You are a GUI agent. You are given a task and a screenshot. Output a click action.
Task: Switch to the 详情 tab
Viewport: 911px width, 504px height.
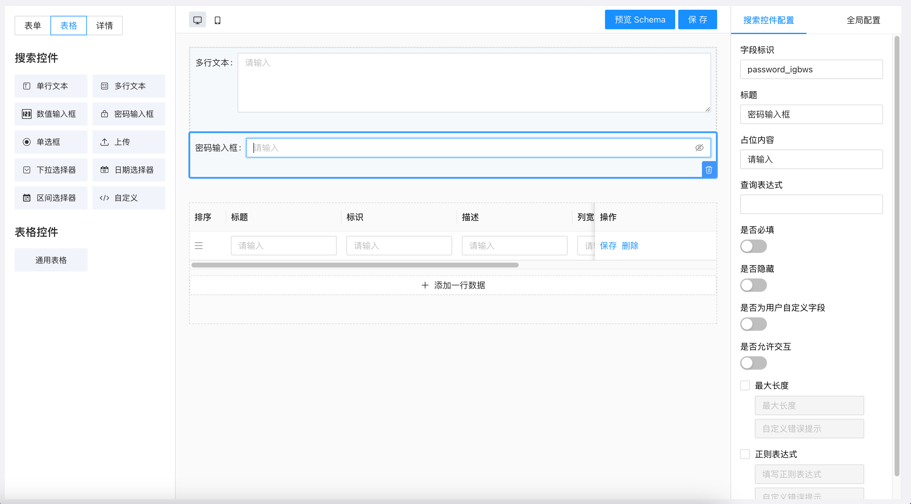click(x=105, y=26)
